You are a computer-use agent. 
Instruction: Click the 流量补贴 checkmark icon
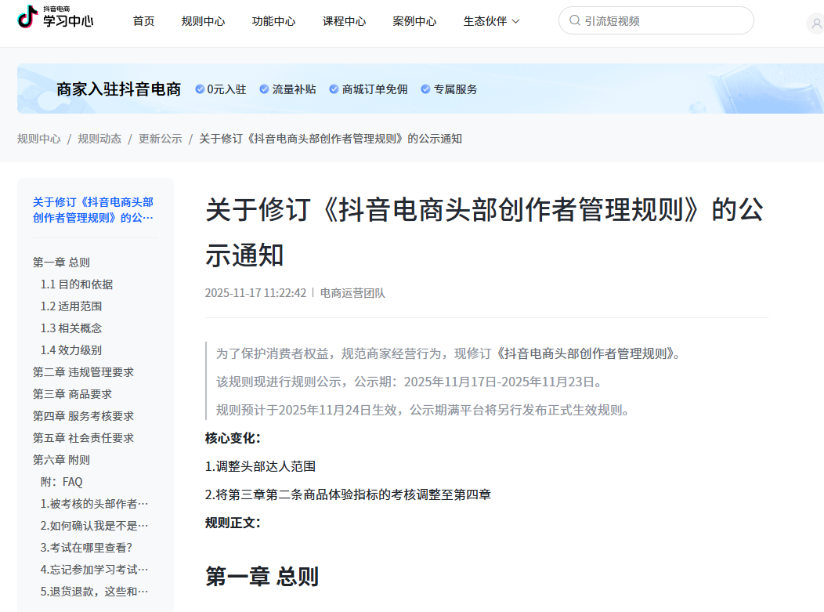click(264, 89)
